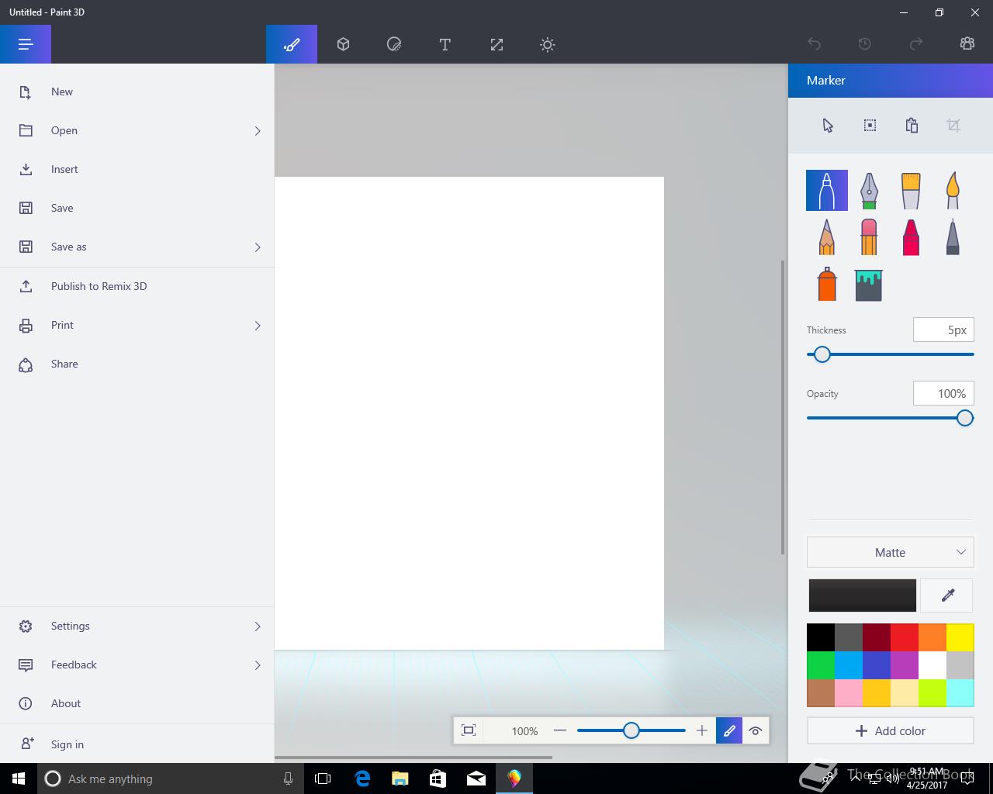
Task: Open the 3D objects tab
Action: coord(343,45)
